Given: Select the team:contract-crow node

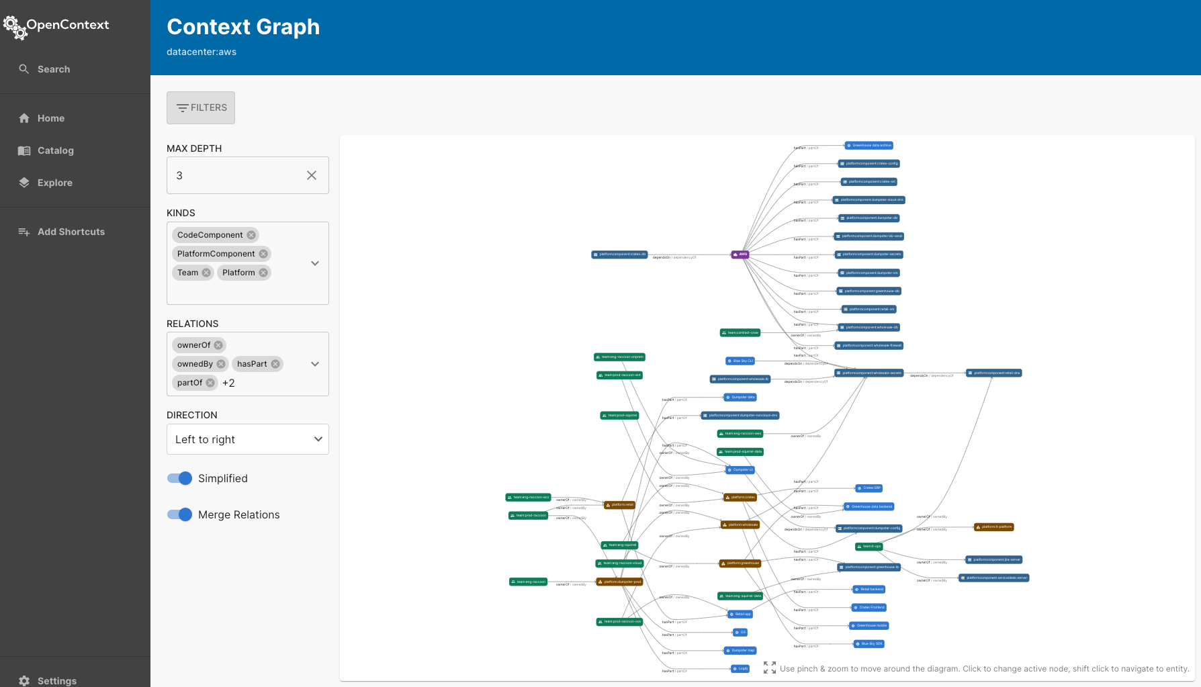Looking at the screenshot, I should (740, 333).
